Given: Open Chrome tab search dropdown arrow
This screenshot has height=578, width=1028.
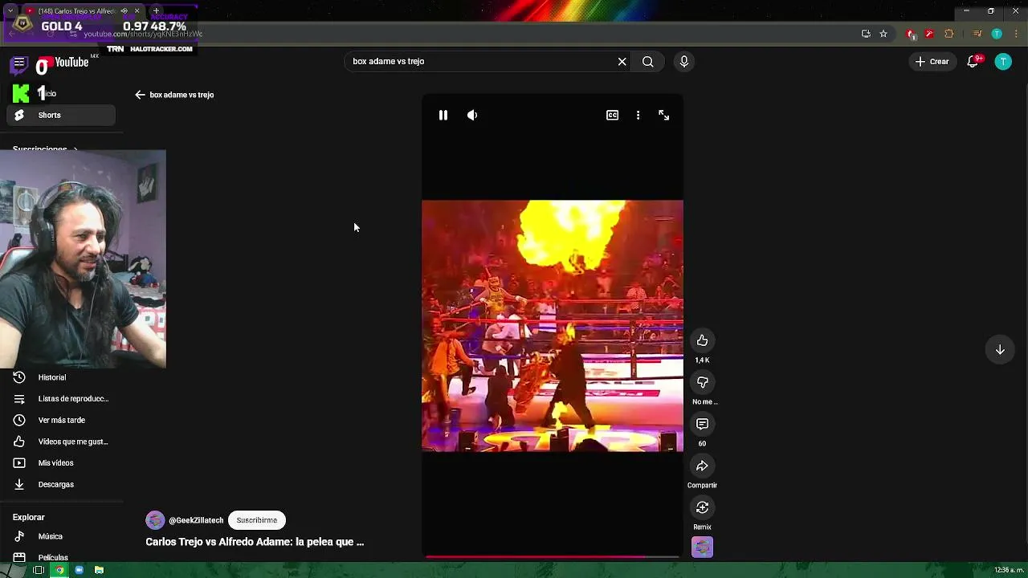Looking at the screenshot, I should pyautogui.click(x=10, y=11).
